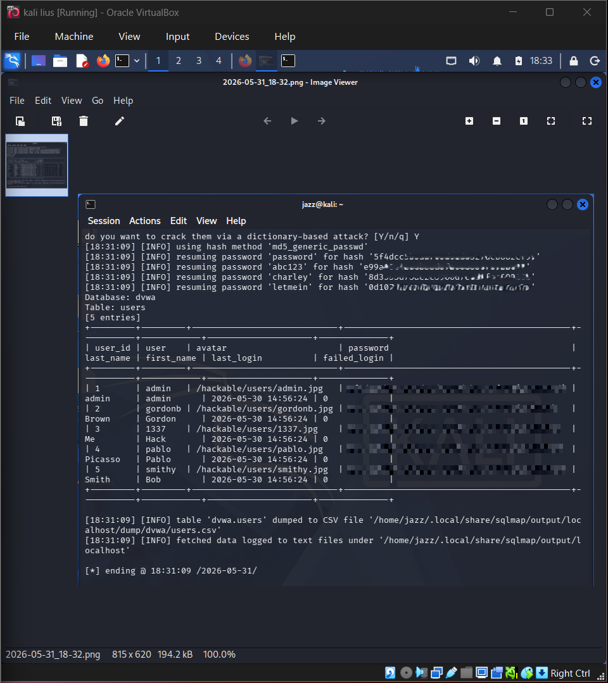Switch to workspace 3
608x683 pixels.
(199, 61)
